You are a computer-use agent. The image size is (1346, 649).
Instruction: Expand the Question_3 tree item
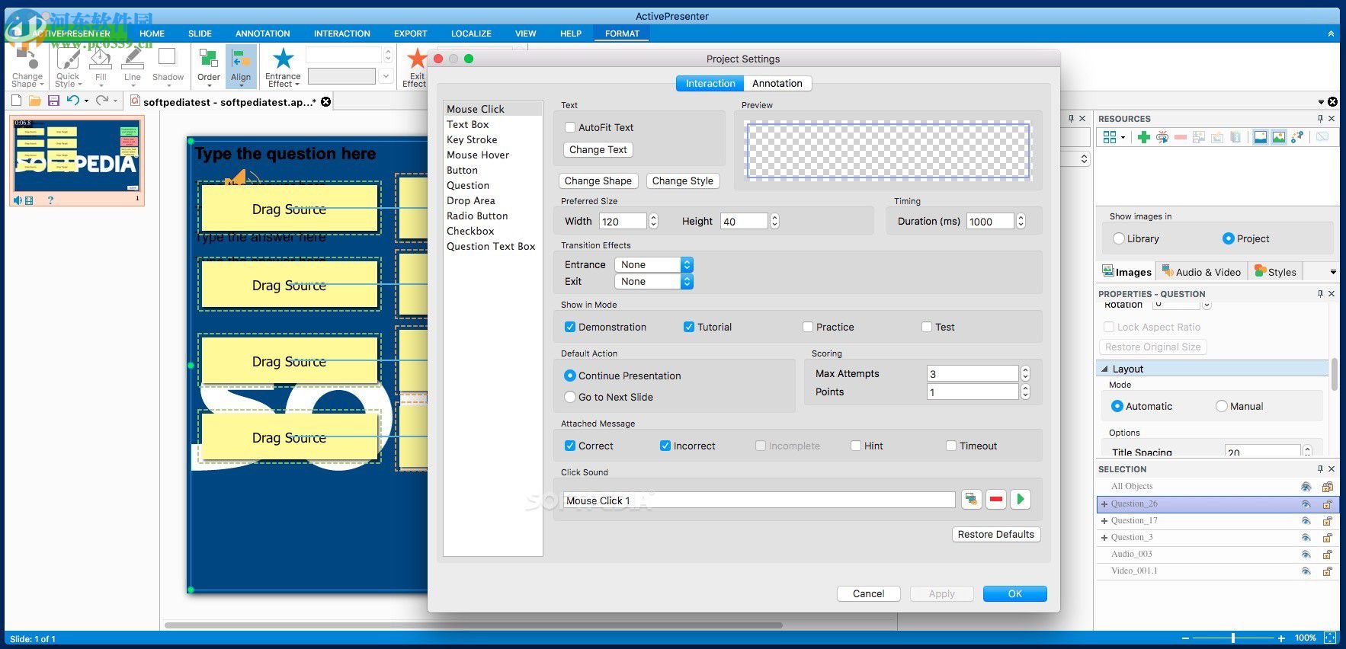click(1104, 538)
